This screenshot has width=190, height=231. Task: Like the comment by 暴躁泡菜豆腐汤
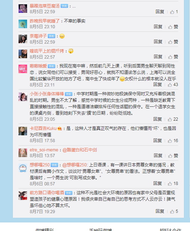coord(174,12)
